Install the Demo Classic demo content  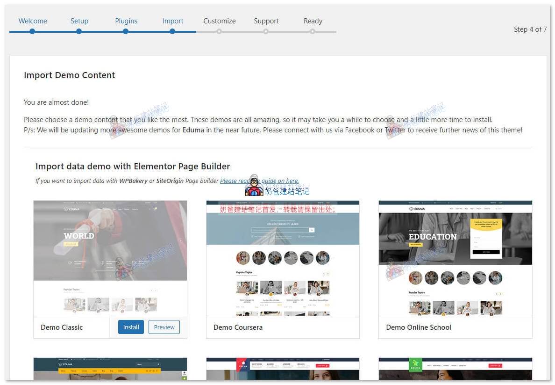tap(131, 327)
